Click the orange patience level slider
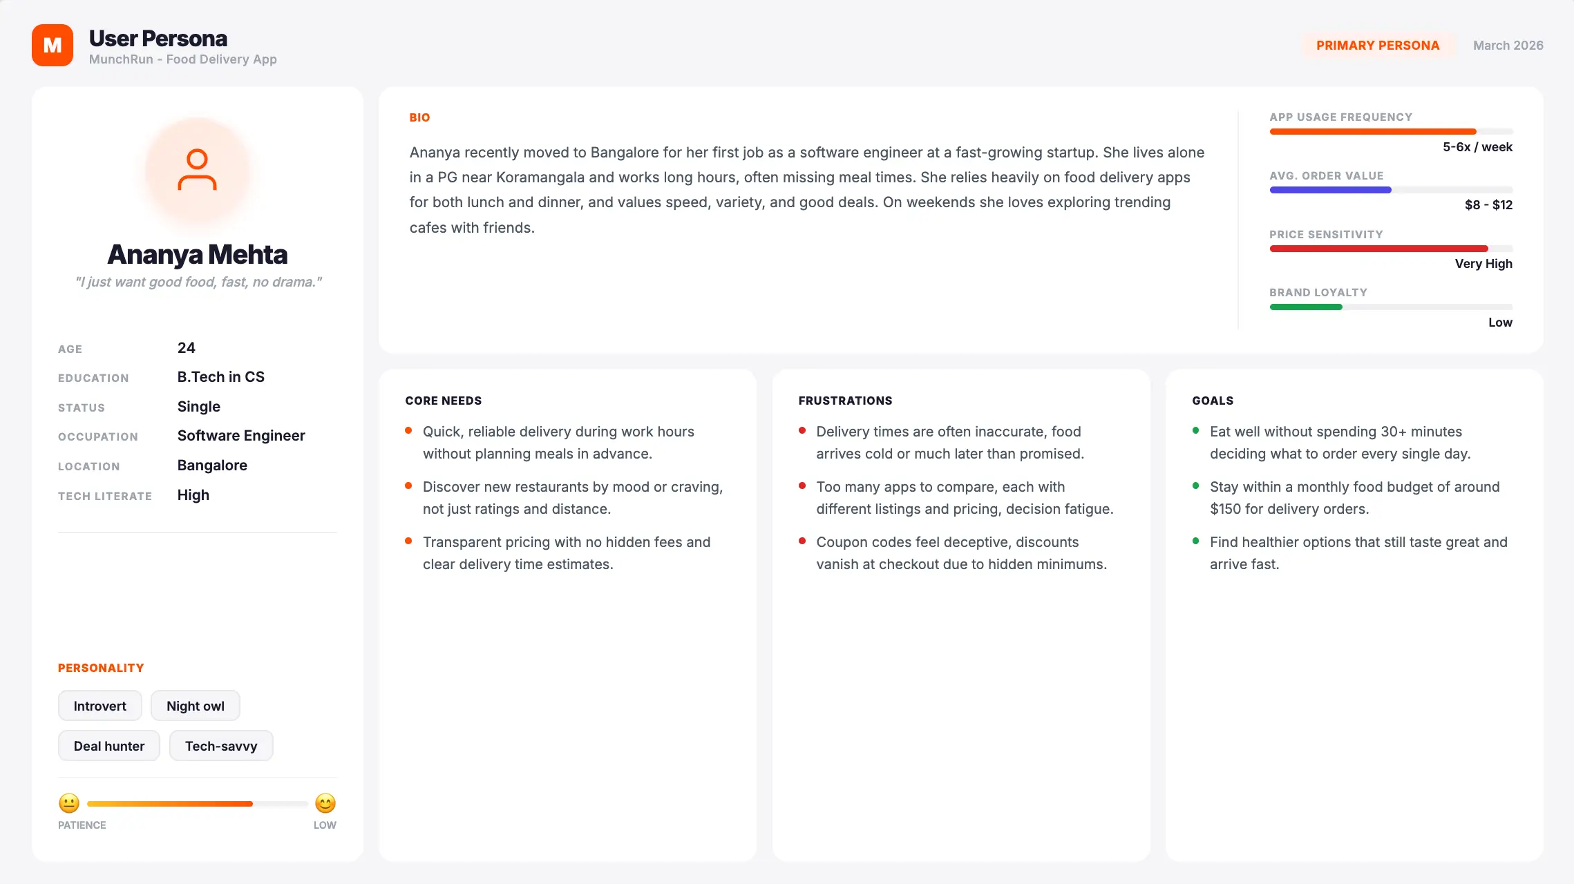The height and width of the screenshot is (884, 1574). pos(198,804)
